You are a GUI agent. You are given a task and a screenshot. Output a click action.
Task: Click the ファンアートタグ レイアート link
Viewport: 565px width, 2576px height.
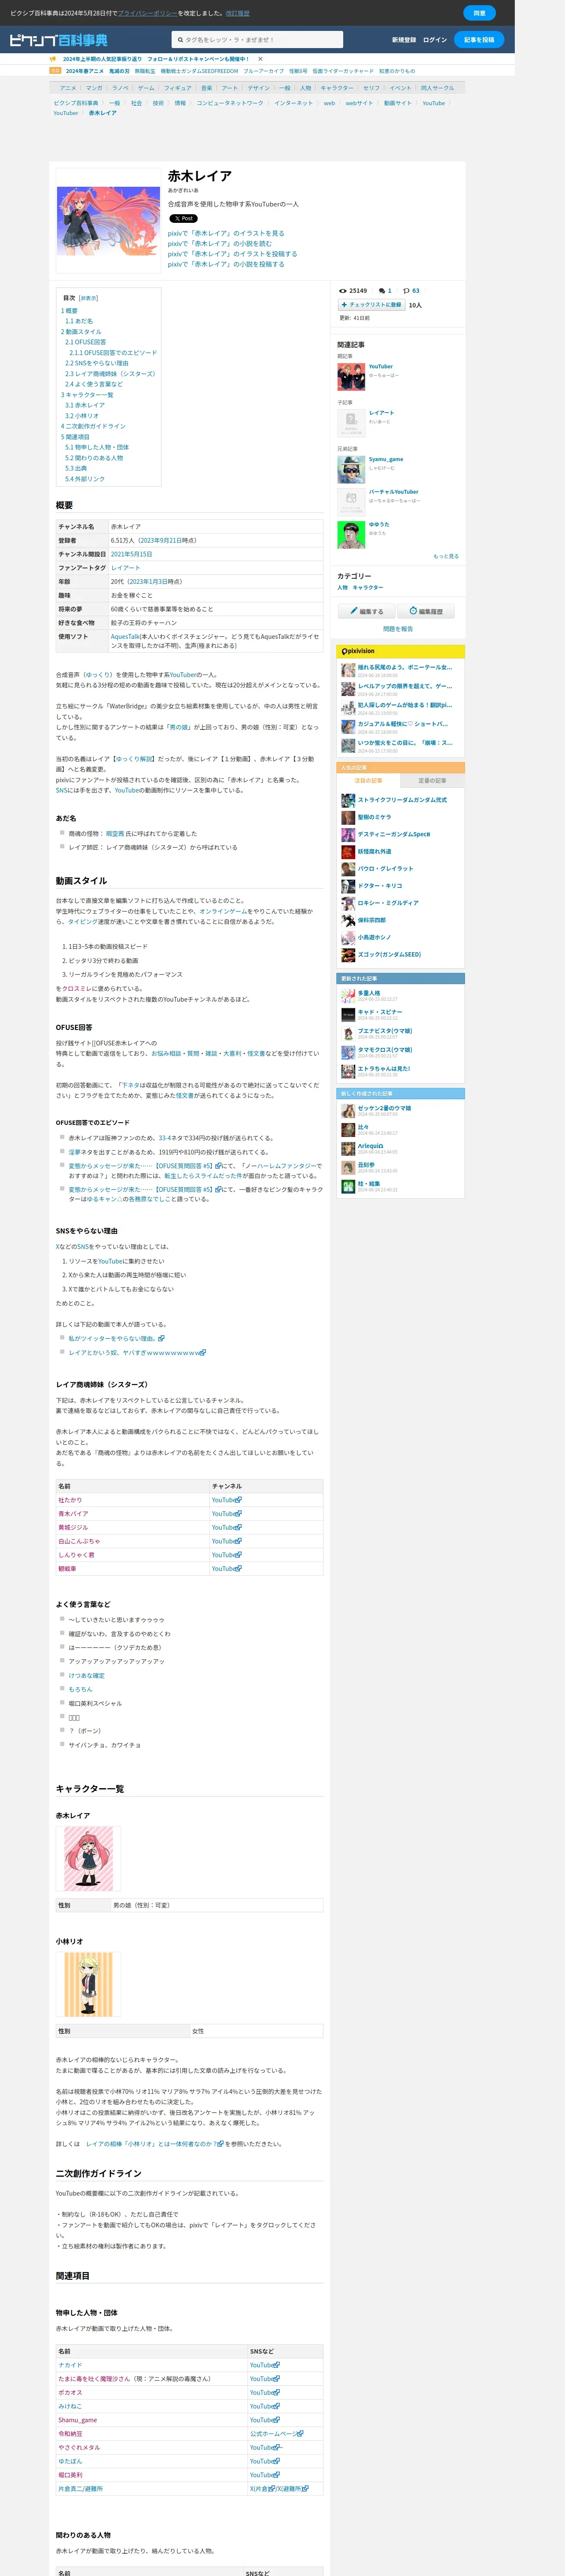[126, 568]
